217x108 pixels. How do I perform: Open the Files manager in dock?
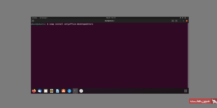click(x=46, y=91)
